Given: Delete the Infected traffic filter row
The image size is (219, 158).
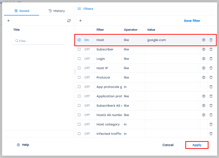Looking at the screenshot, I should point(211,134).
